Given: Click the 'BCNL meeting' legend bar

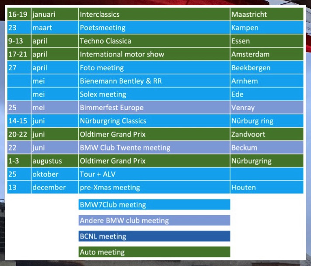Looking at the screenshot, I should coord(154,236).
